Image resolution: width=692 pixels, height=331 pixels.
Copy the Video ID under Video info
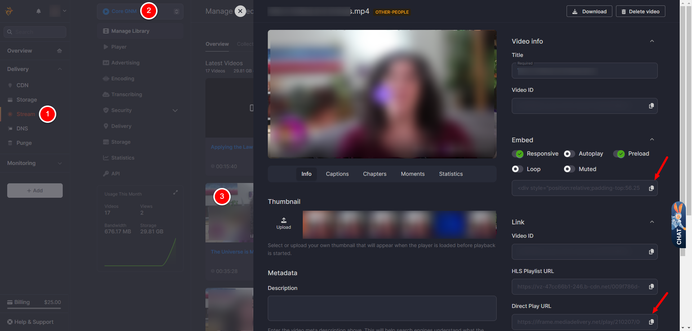651,106
